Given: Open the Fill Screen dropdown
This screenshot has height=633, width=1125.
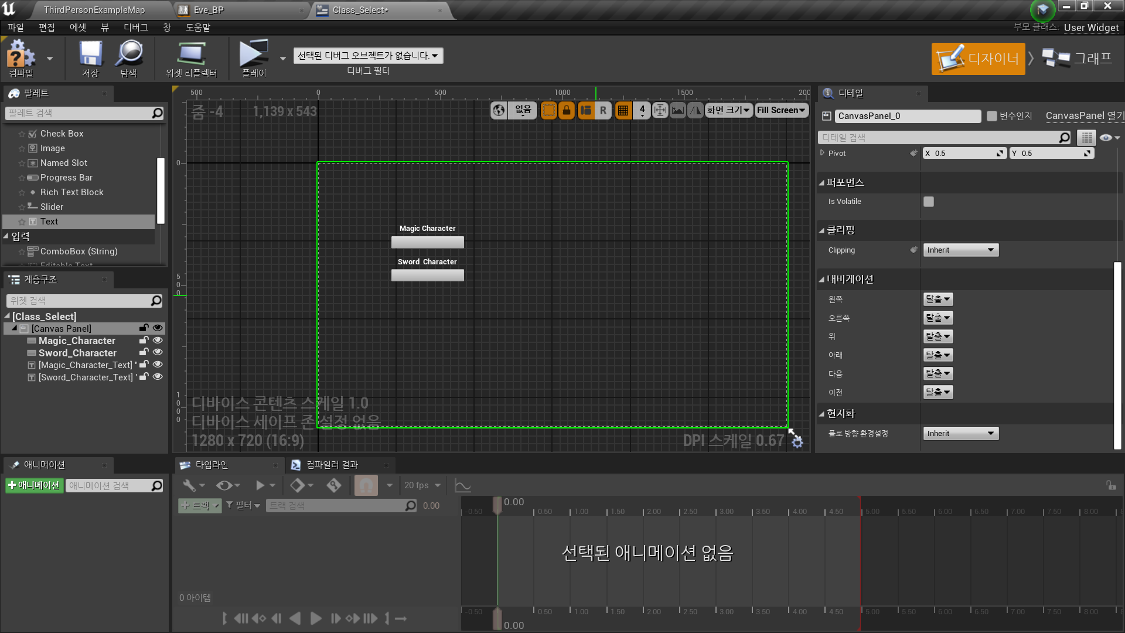Looking at the screenshot, I should (x=781, y=110).
